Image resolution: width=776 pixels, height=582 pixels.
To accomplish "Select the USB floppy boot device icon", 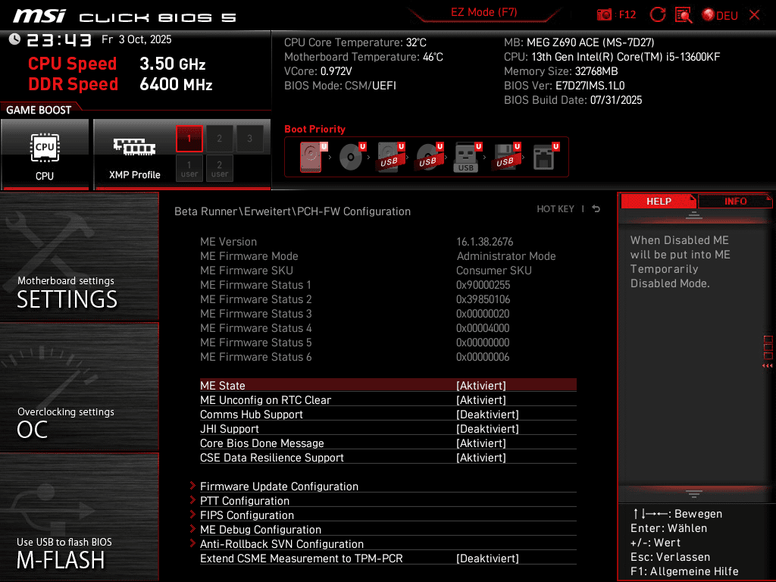I will (x=506, y=157).
